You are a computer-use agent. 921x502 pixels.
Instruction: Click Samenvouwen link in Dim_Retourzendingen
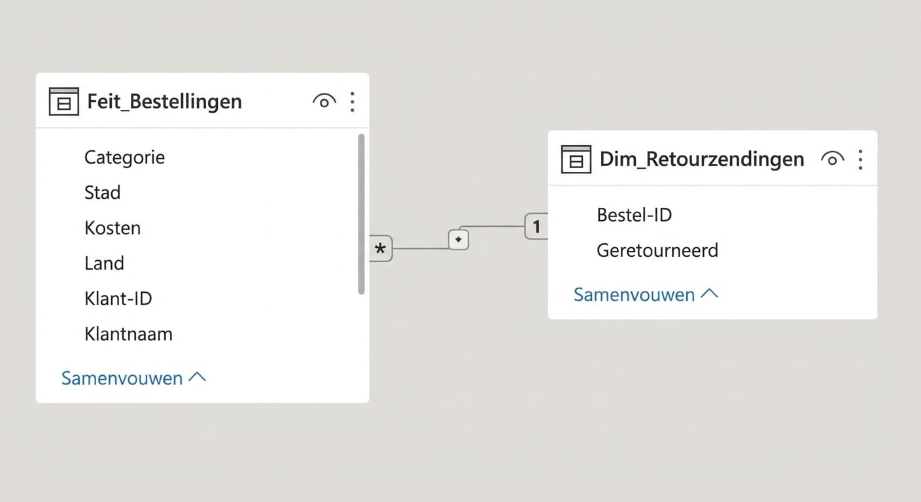pyautogui.click(x=634, y=294)
